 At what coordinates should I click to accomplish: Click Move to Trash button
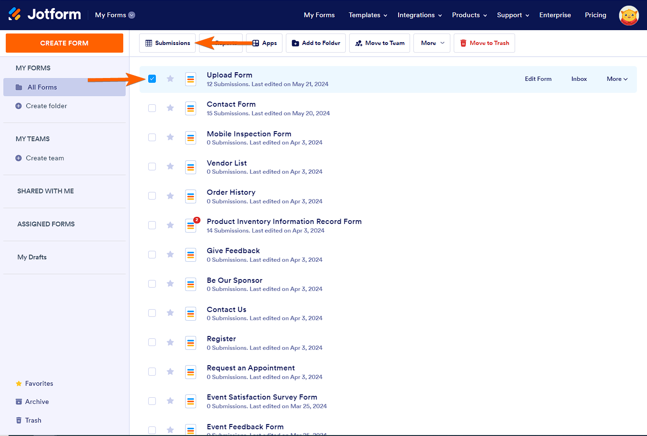tap(484, 43)
